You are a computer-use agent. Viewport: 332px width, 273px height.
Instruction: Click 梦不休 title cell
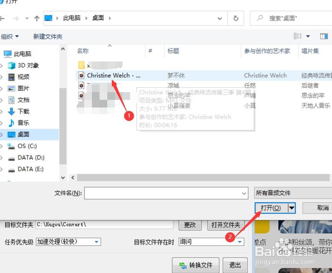(176, 75)
